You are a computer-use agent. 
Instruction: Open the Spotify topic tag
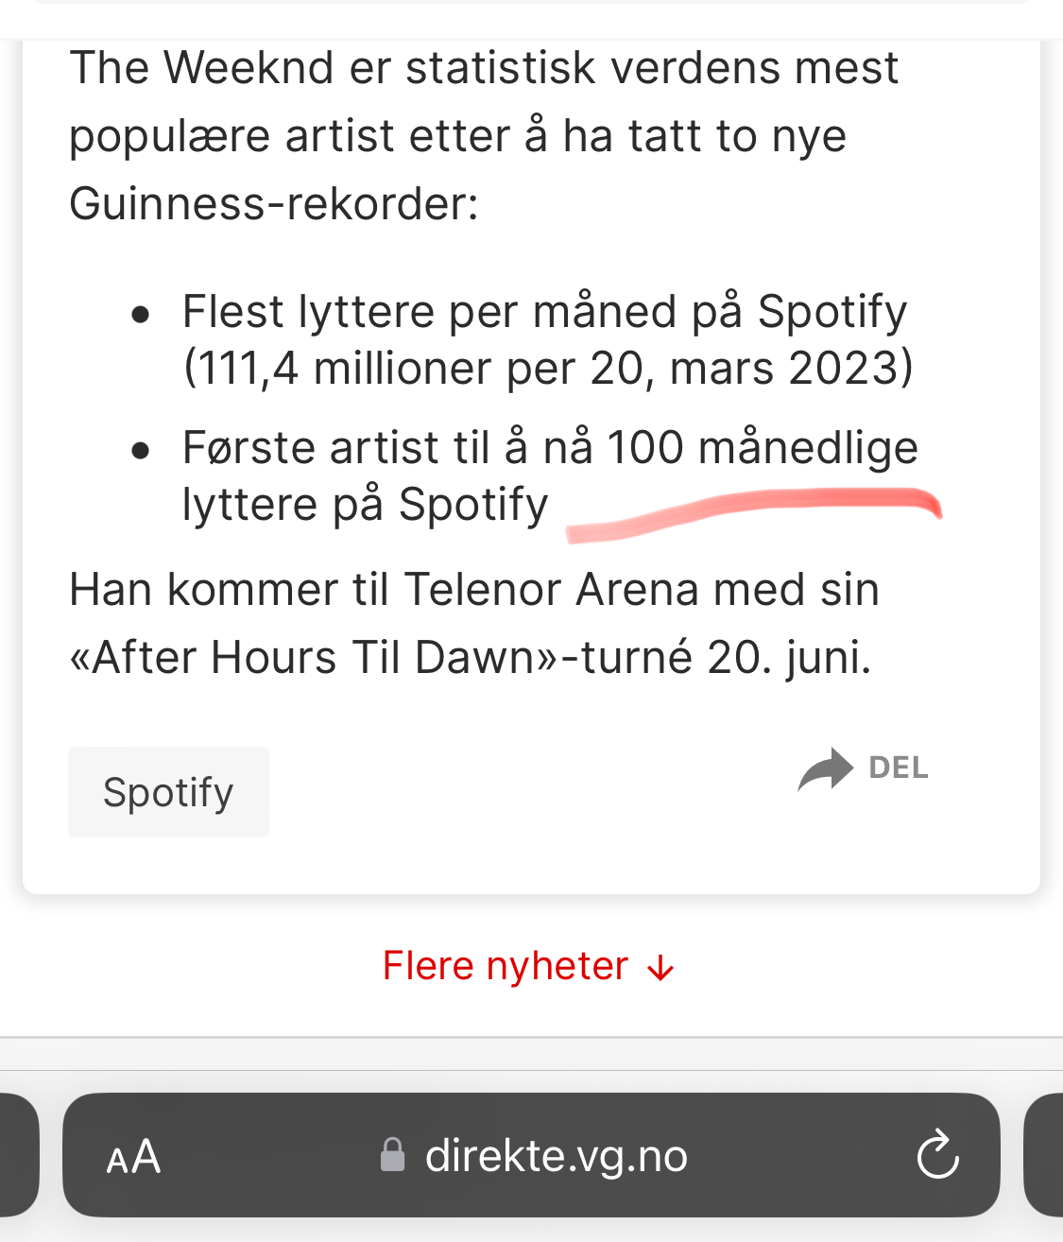point(168,792)
